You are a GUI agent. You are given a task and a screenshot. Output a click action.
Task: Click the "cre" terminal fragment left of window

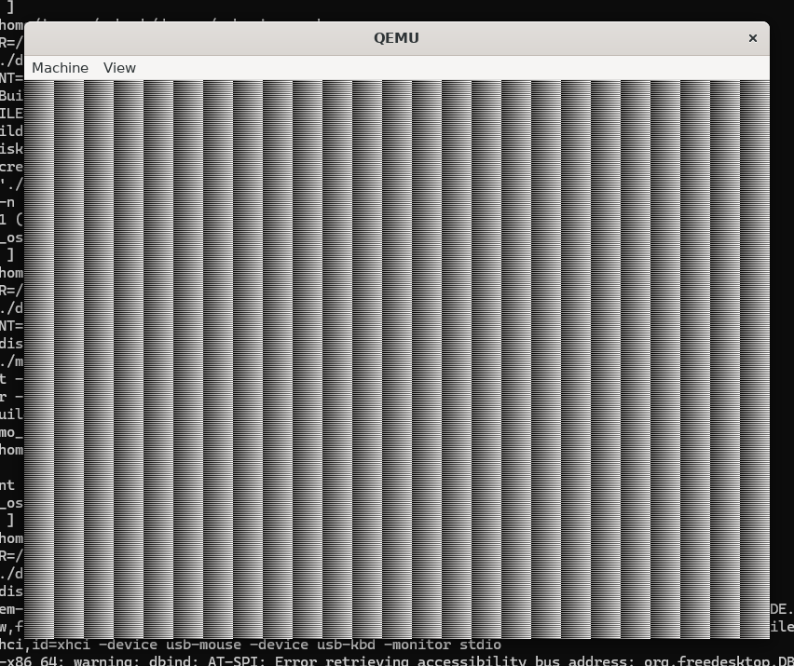(11, 167)
